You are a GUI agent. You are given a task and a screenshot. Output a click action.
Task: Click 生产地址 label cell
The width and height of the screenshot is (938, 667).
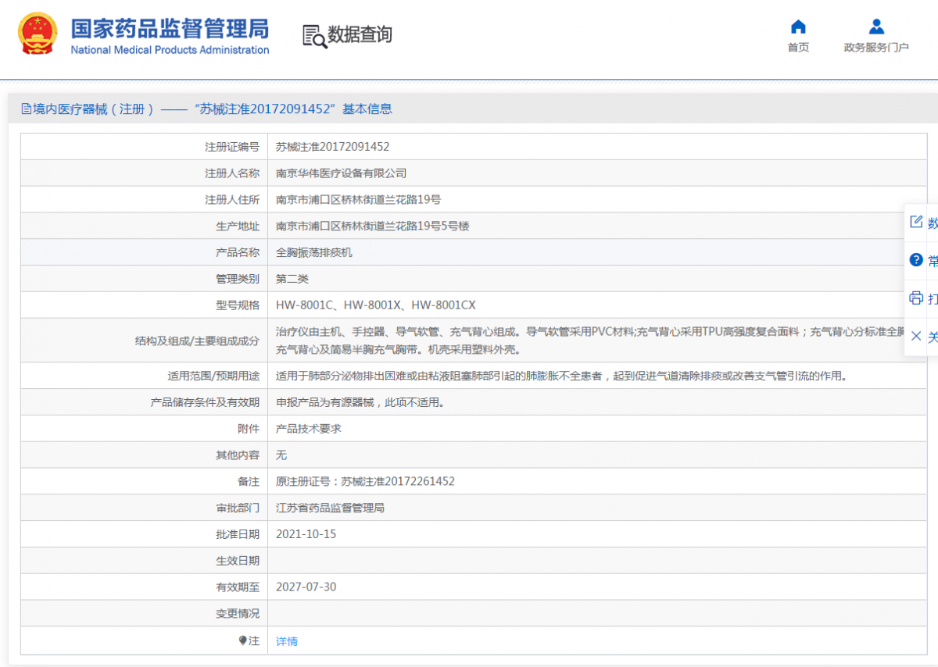(x=145, y=226)
